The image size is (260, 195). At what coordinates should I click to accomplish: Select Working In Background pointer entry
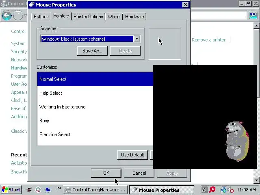(x=95, y=106)
